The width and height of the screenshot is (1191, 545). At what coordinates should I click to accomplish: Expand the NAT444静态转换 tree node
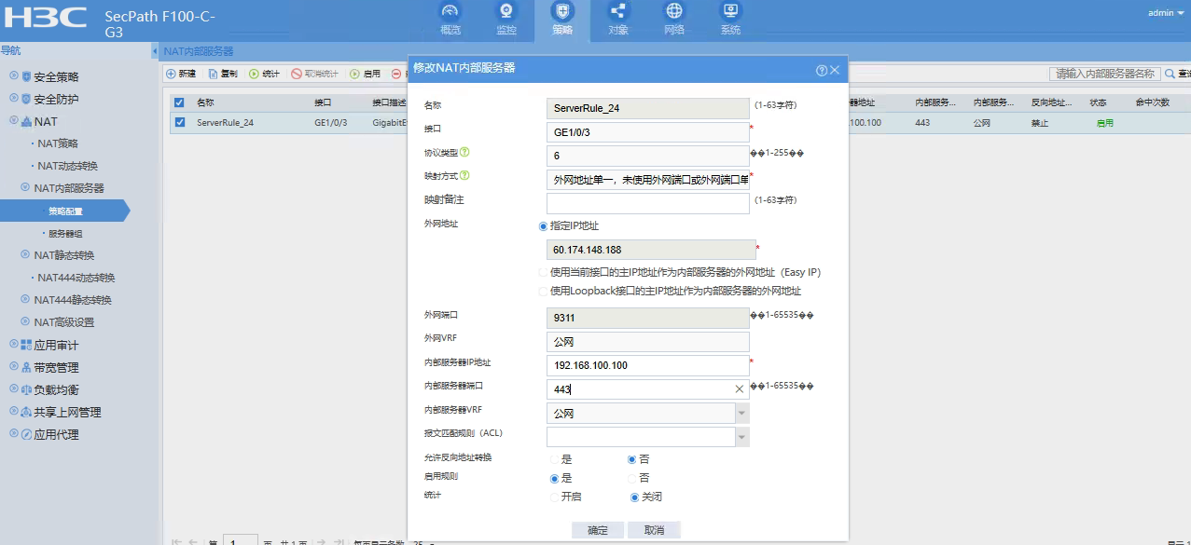25,299
